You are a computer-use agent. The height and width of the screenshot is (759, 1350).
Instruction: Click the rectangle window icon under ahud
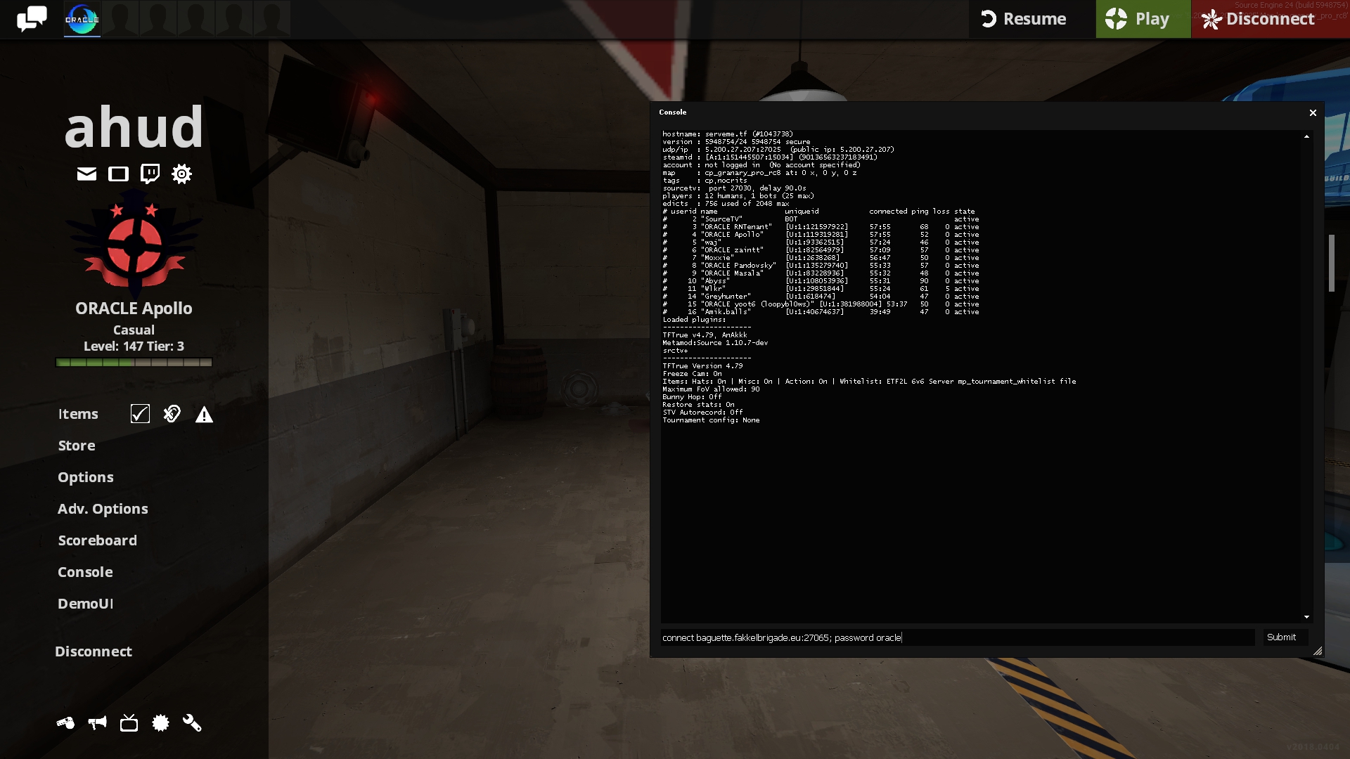click(118, 174)
